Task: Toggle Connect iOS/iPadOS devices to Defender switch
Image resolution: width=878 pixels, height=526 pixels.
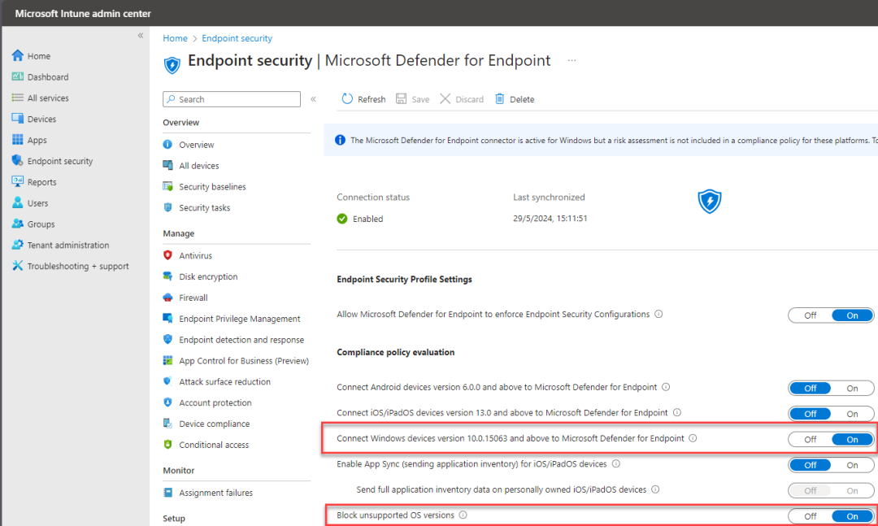Action: (x=831, y=414)
